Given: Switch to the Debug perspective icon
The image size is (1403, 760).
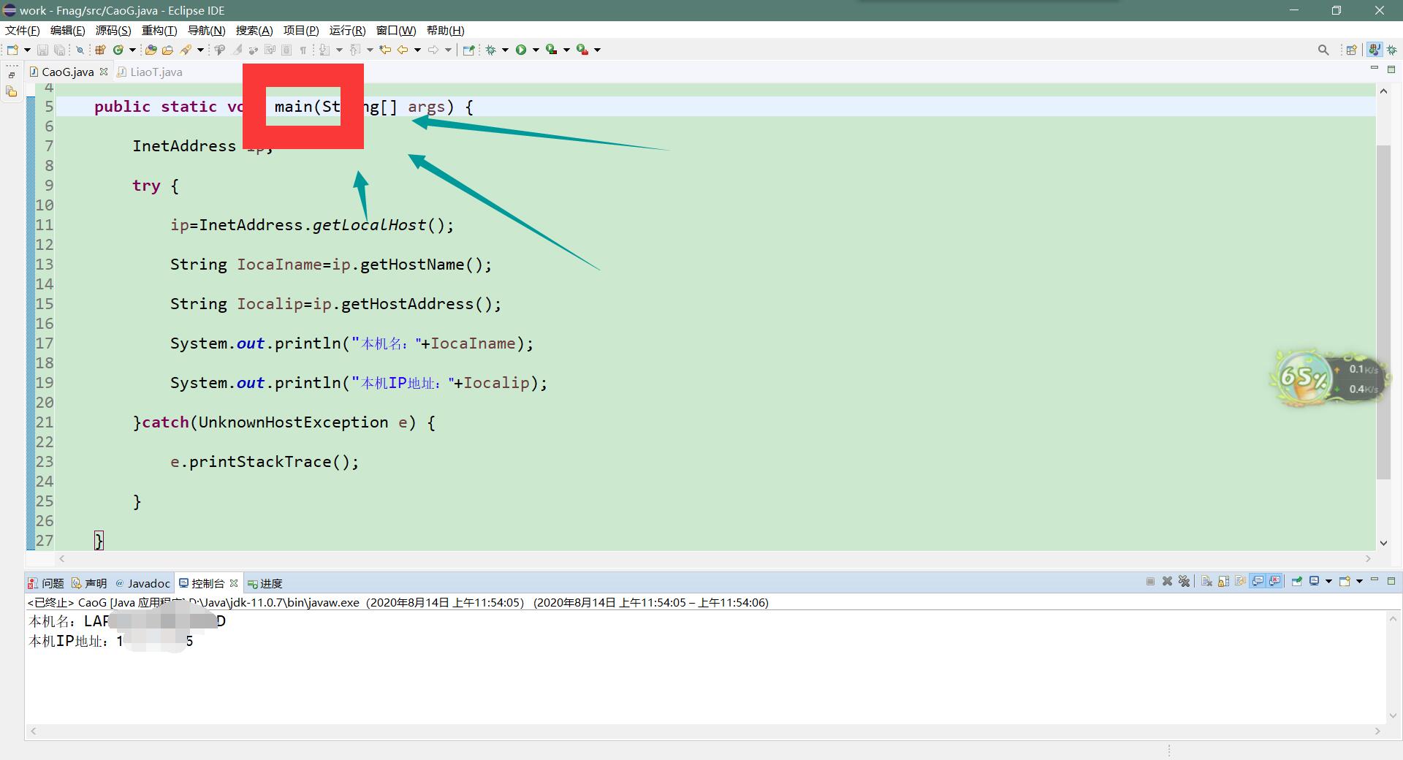Looking at the screenshot, I should [1391, 50].
